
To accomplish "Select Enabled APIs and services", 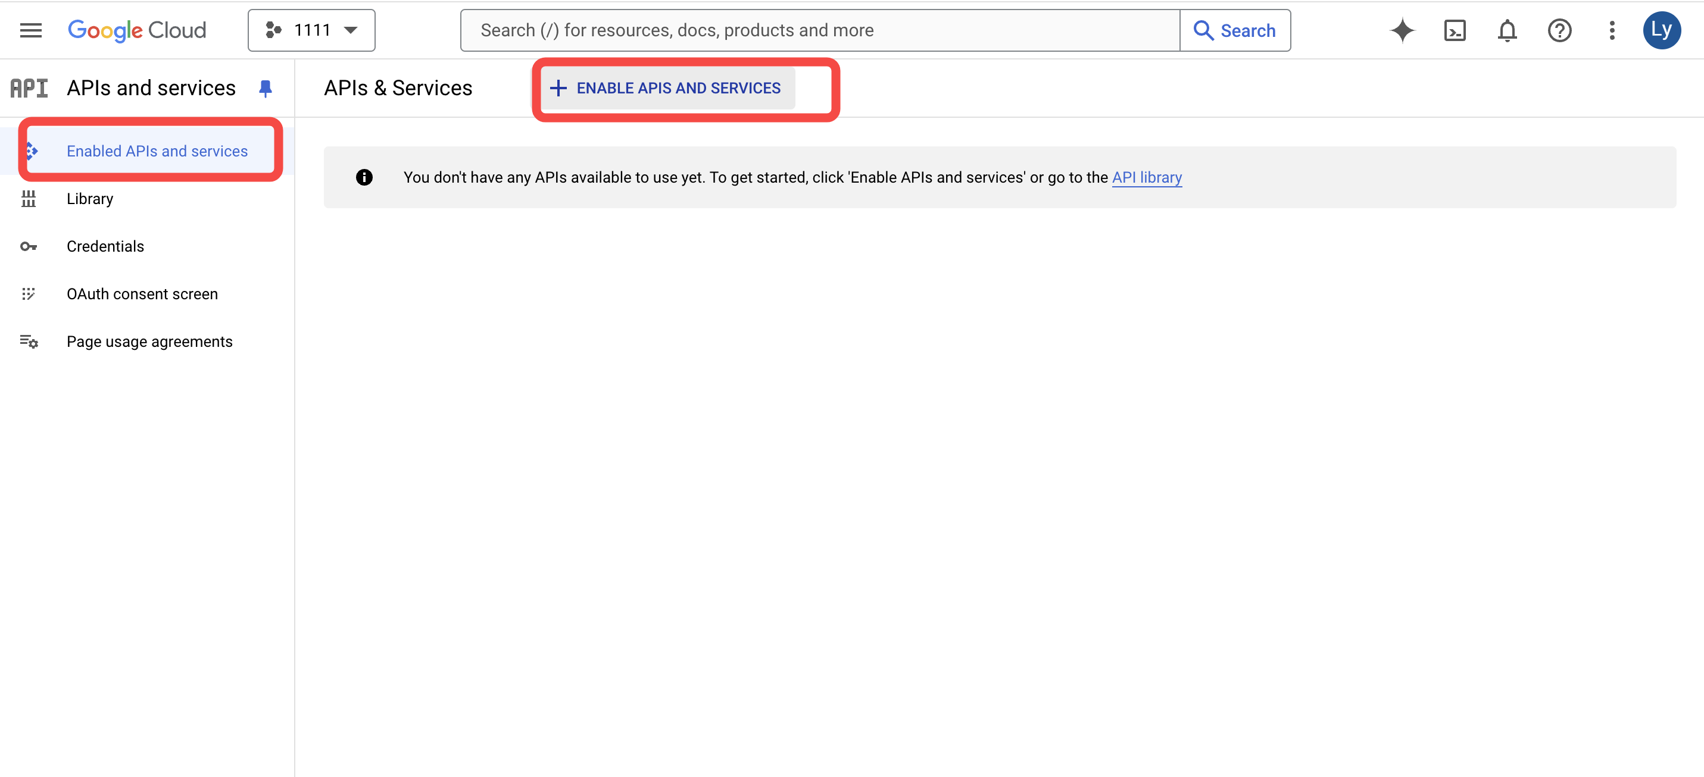I will (x=147, y=152).
